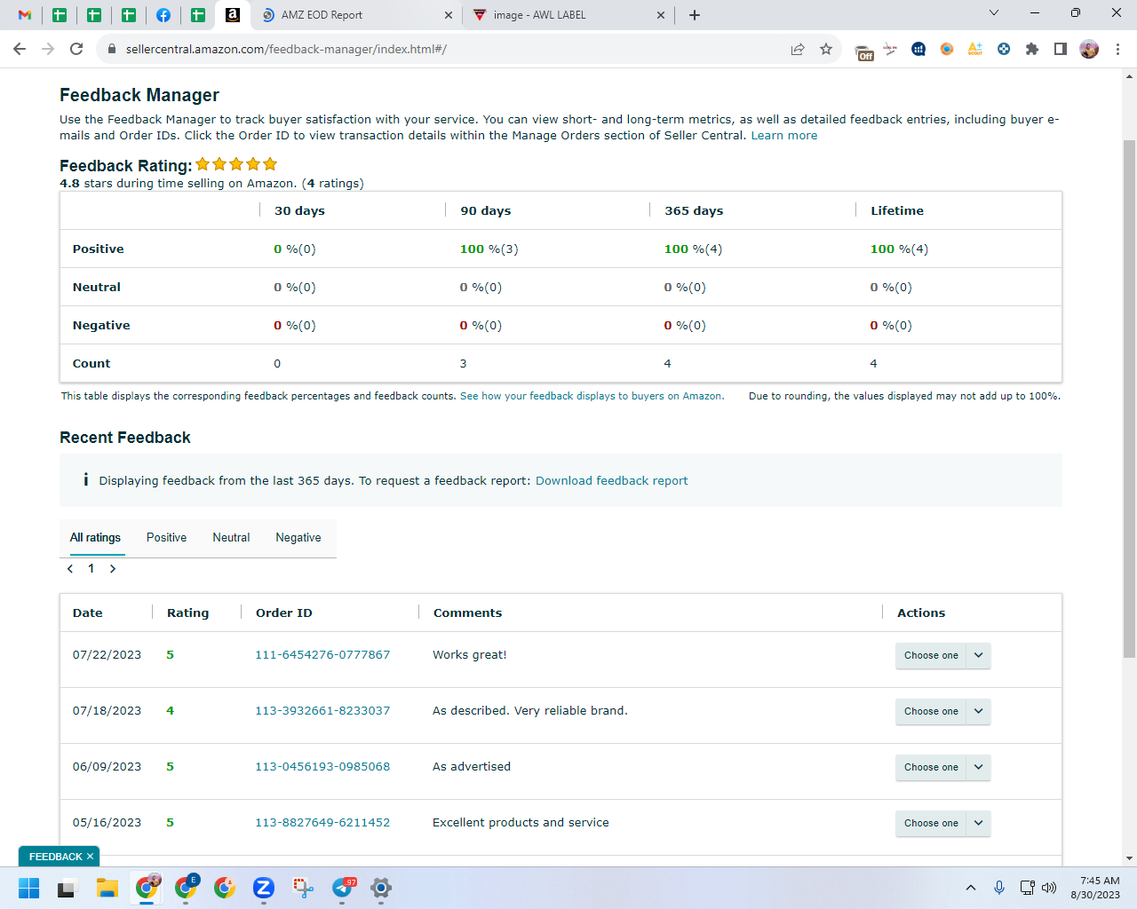Follow the Learn more link
Screen dimensions: 1137x909
(x=783, y=136)
